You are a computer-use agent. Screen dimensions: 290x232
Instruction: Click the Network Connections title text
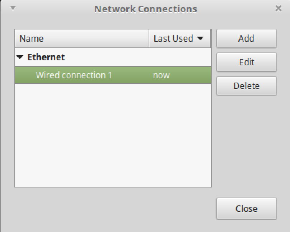point(145,9)
